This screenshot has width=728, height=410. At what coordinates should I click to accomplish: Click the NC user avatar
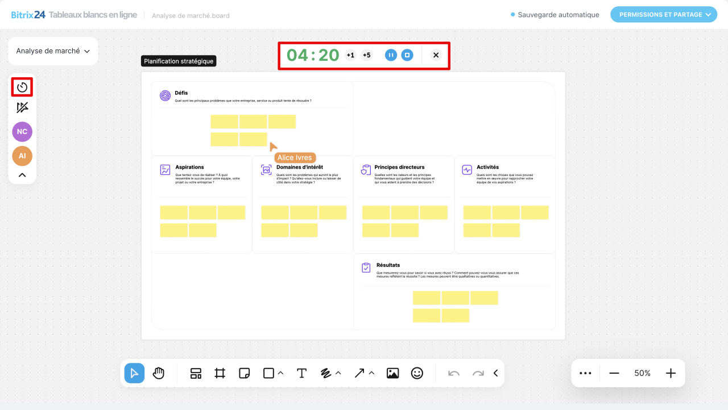pyautogui.click(x=22, y=132)
